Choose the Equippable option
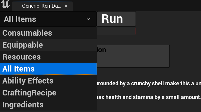Image resolution: width=201 pixels, height=112 pixels. tap(23, 45)
